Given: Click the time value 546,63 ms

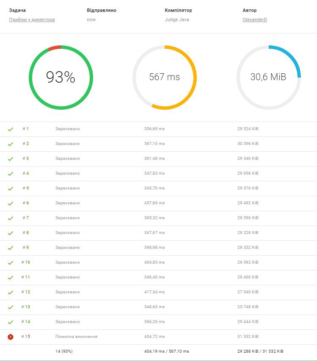Looking at the screenshot, I should pyautogui.click(x=154, y=307).
